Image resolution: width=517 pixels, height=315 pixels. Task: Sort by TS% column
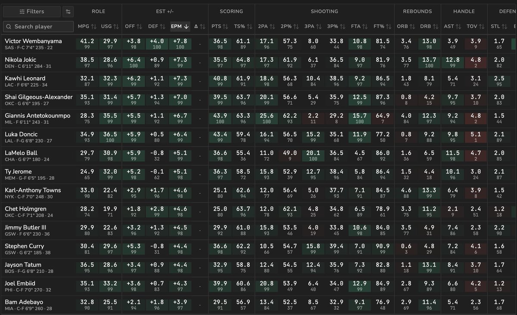[243, 26]
